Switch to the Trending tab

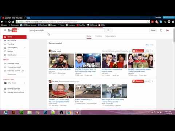click(98, 36)
